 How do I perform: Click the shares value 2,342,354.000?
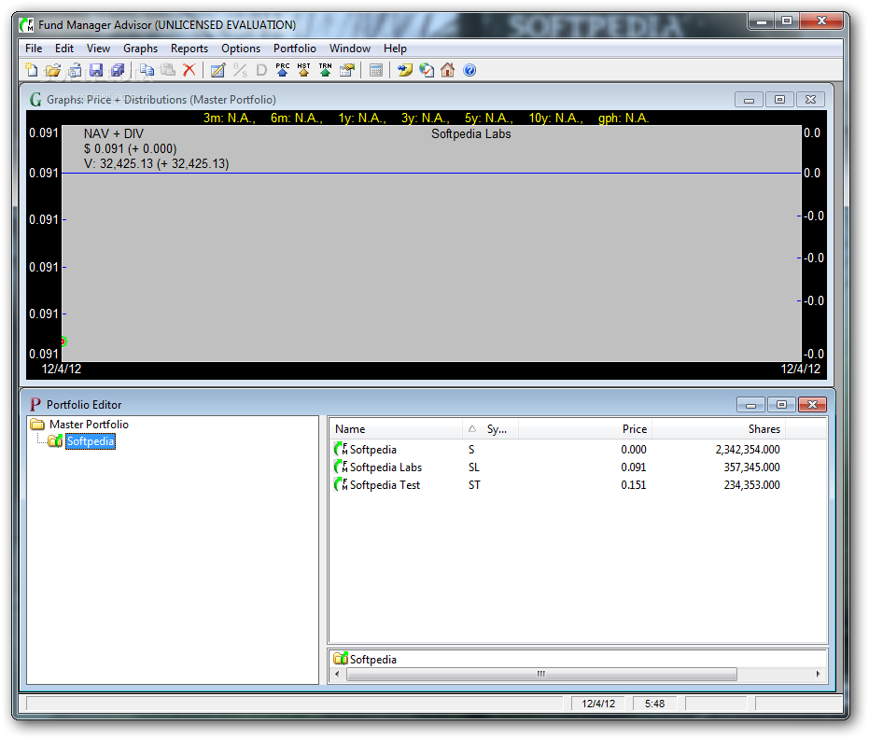tap(747, 450)
